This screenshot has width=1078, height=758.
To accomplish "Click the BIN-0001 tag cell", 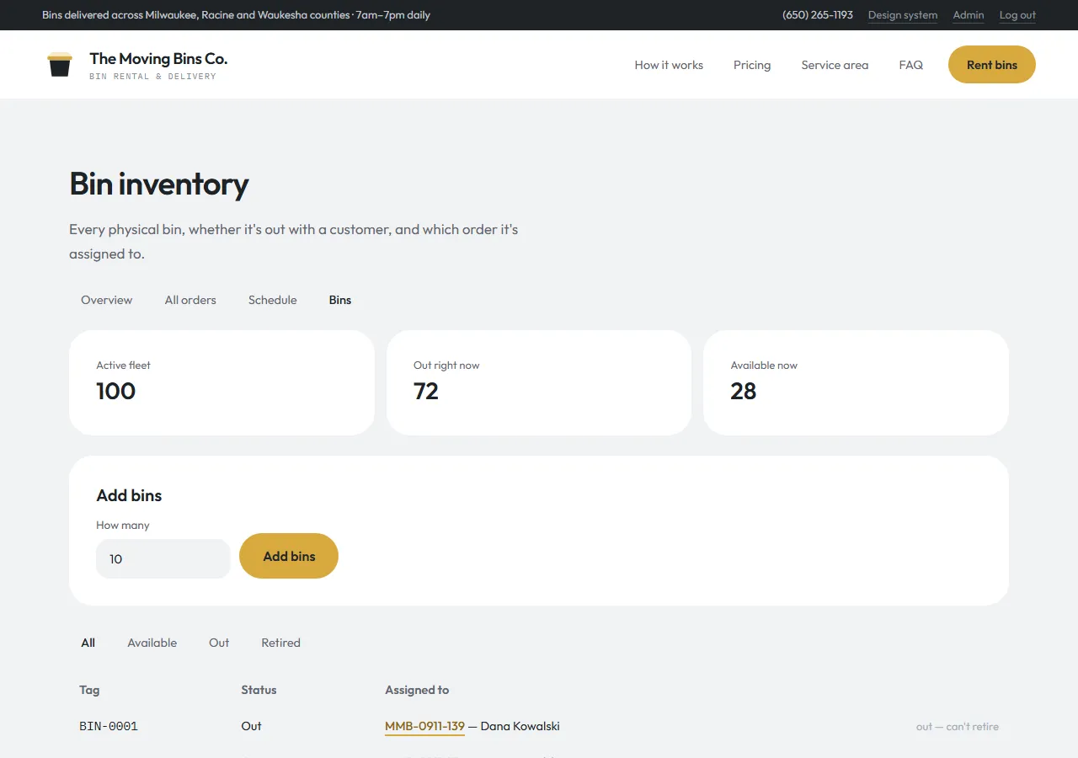I will [x=109, y=726].
